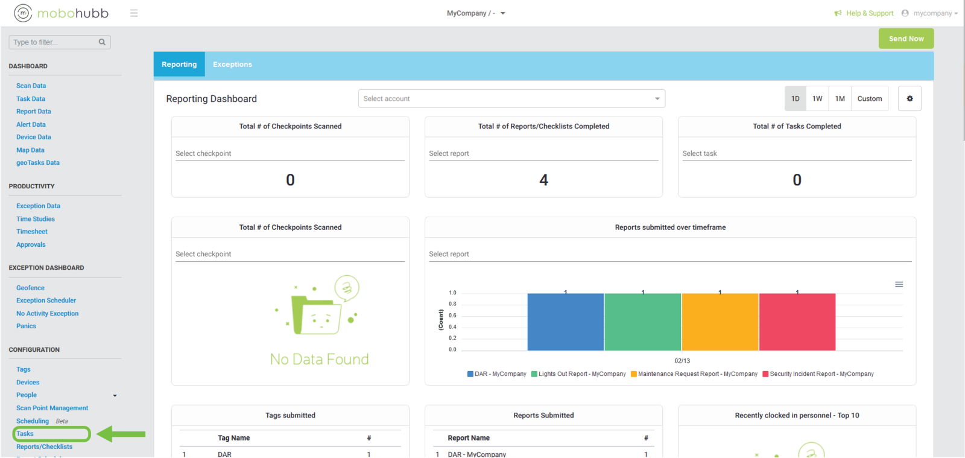Click the mobohubb logo icon
The width and height of the screenshot is (965, 458).
pyautogui.click(x=23, y=13)
